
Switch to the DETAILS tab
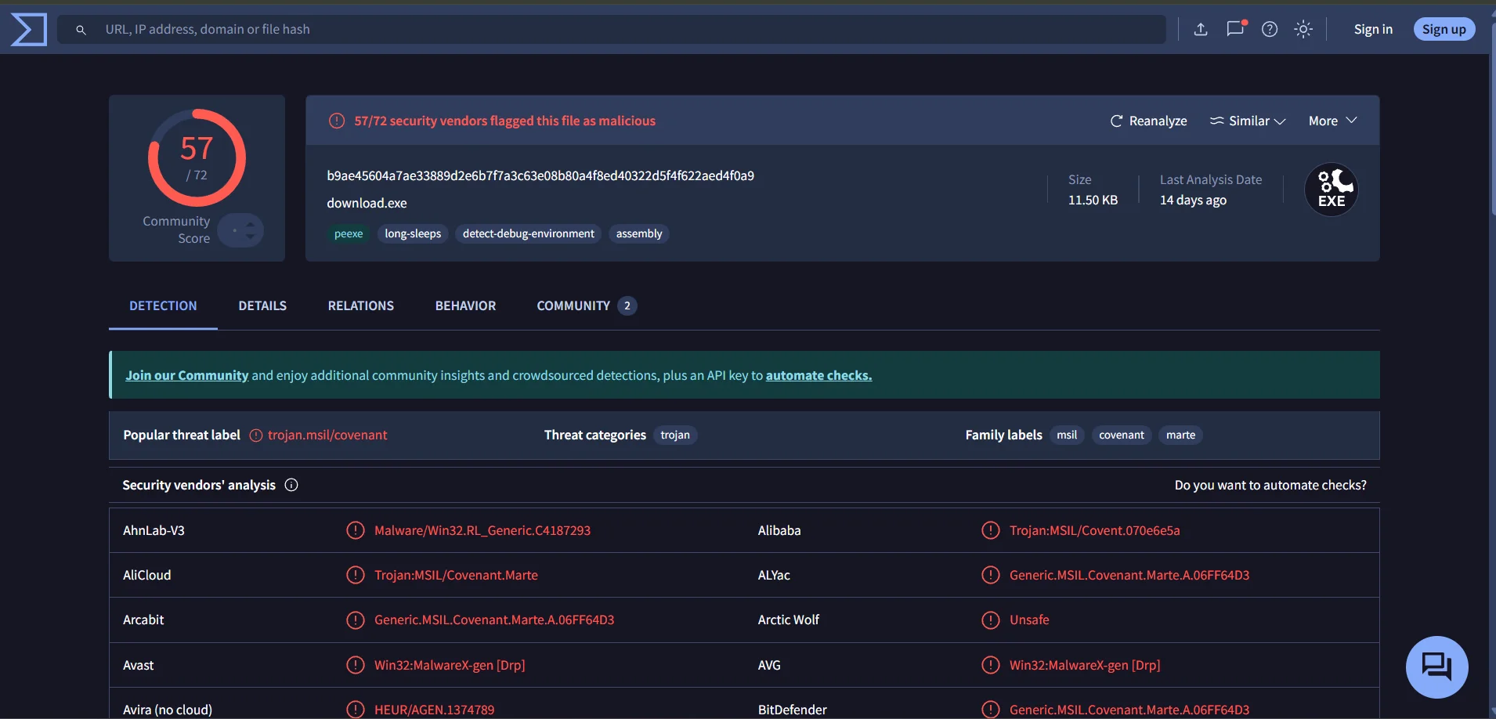262,305
